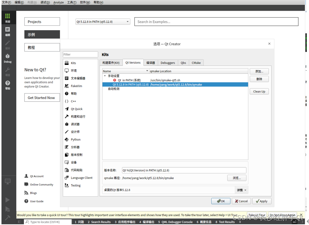The image size is (309, 225).
Task: Click the options Filter field
Action: tap(80, 55)
